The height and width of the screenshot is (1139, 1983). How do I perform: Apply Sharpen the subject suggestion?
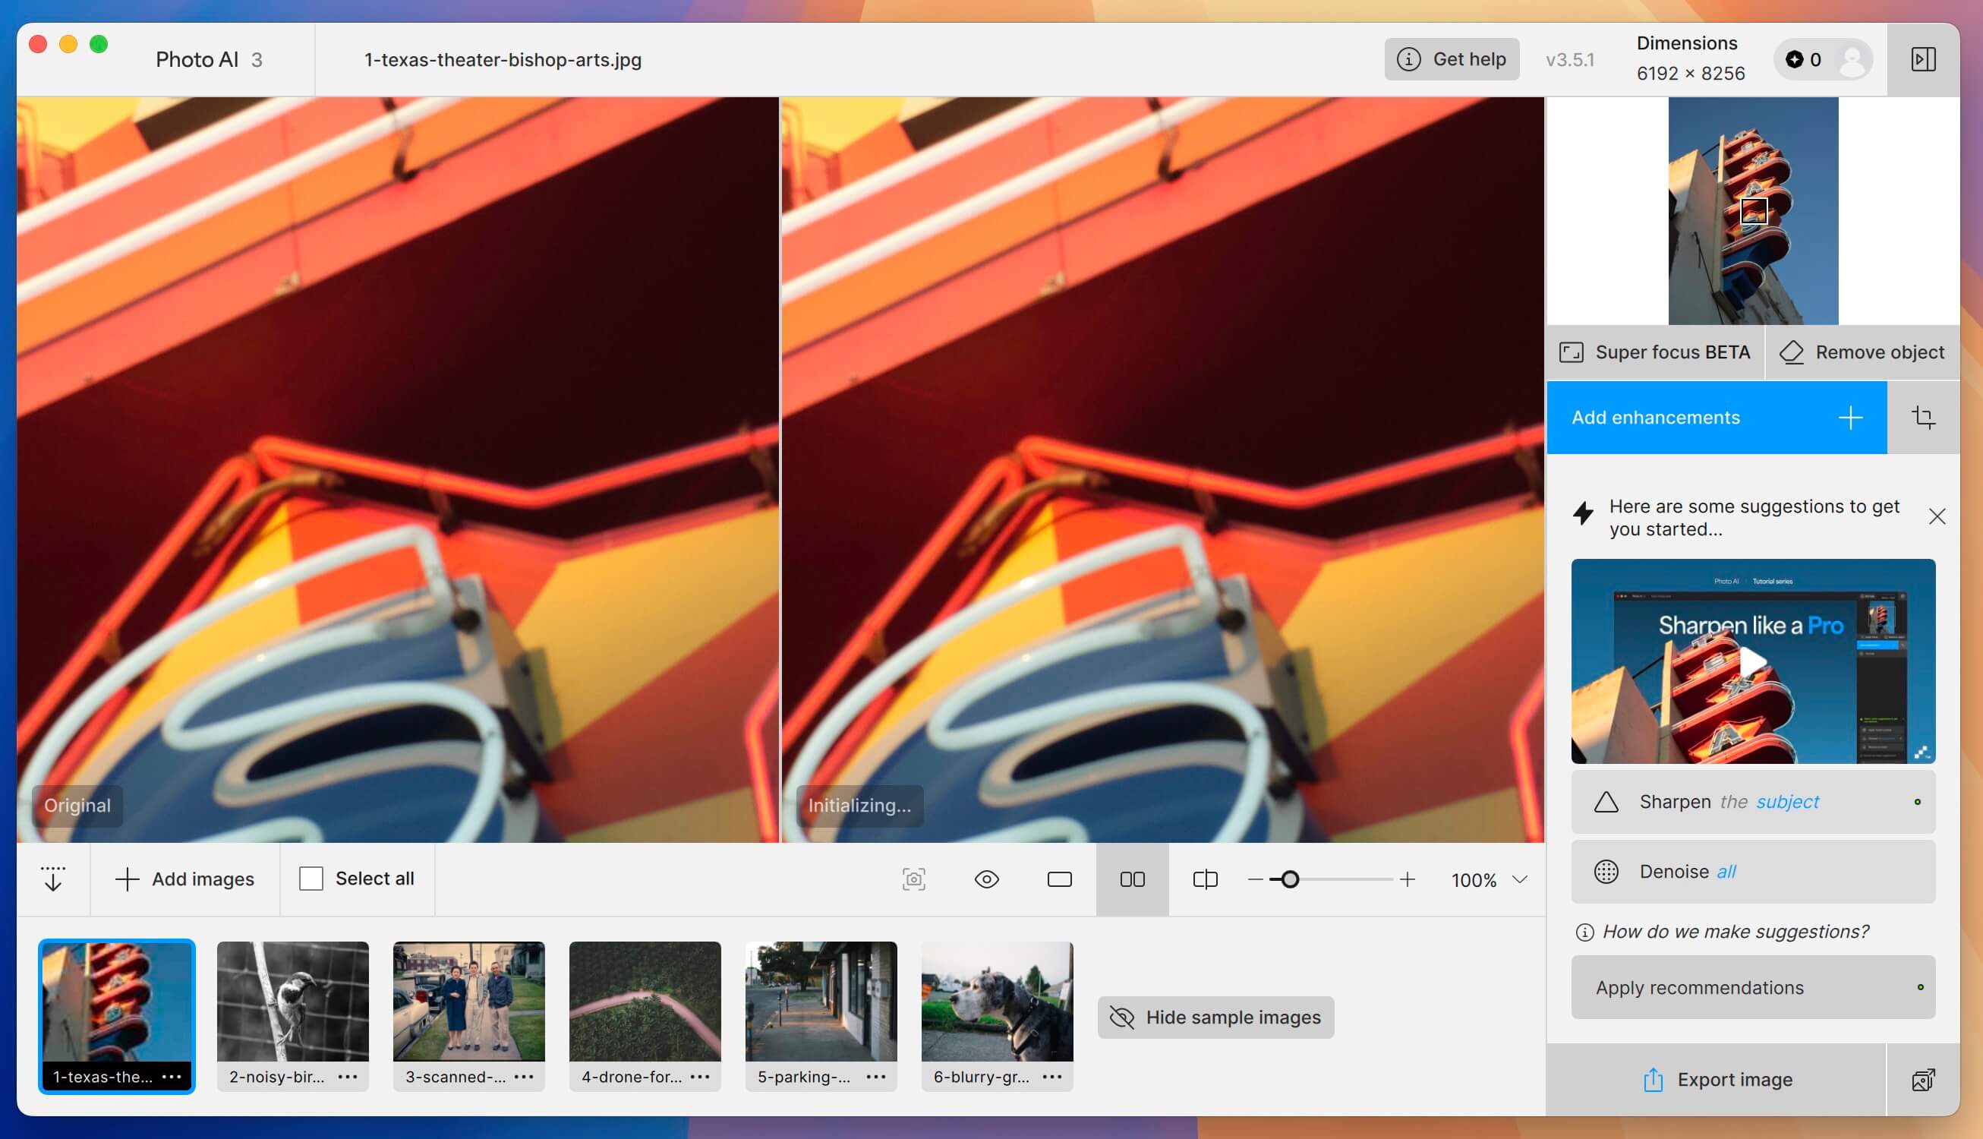click(x=1753, y=802)
